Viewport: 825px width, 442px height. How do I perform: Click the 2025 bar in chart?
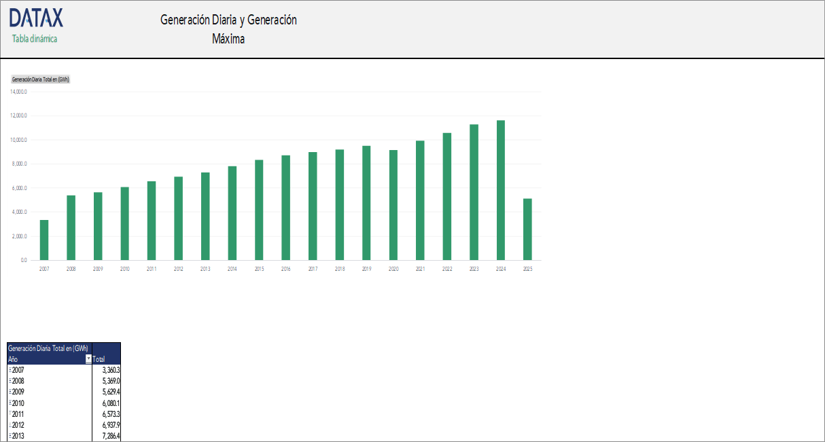pos(527,229)
